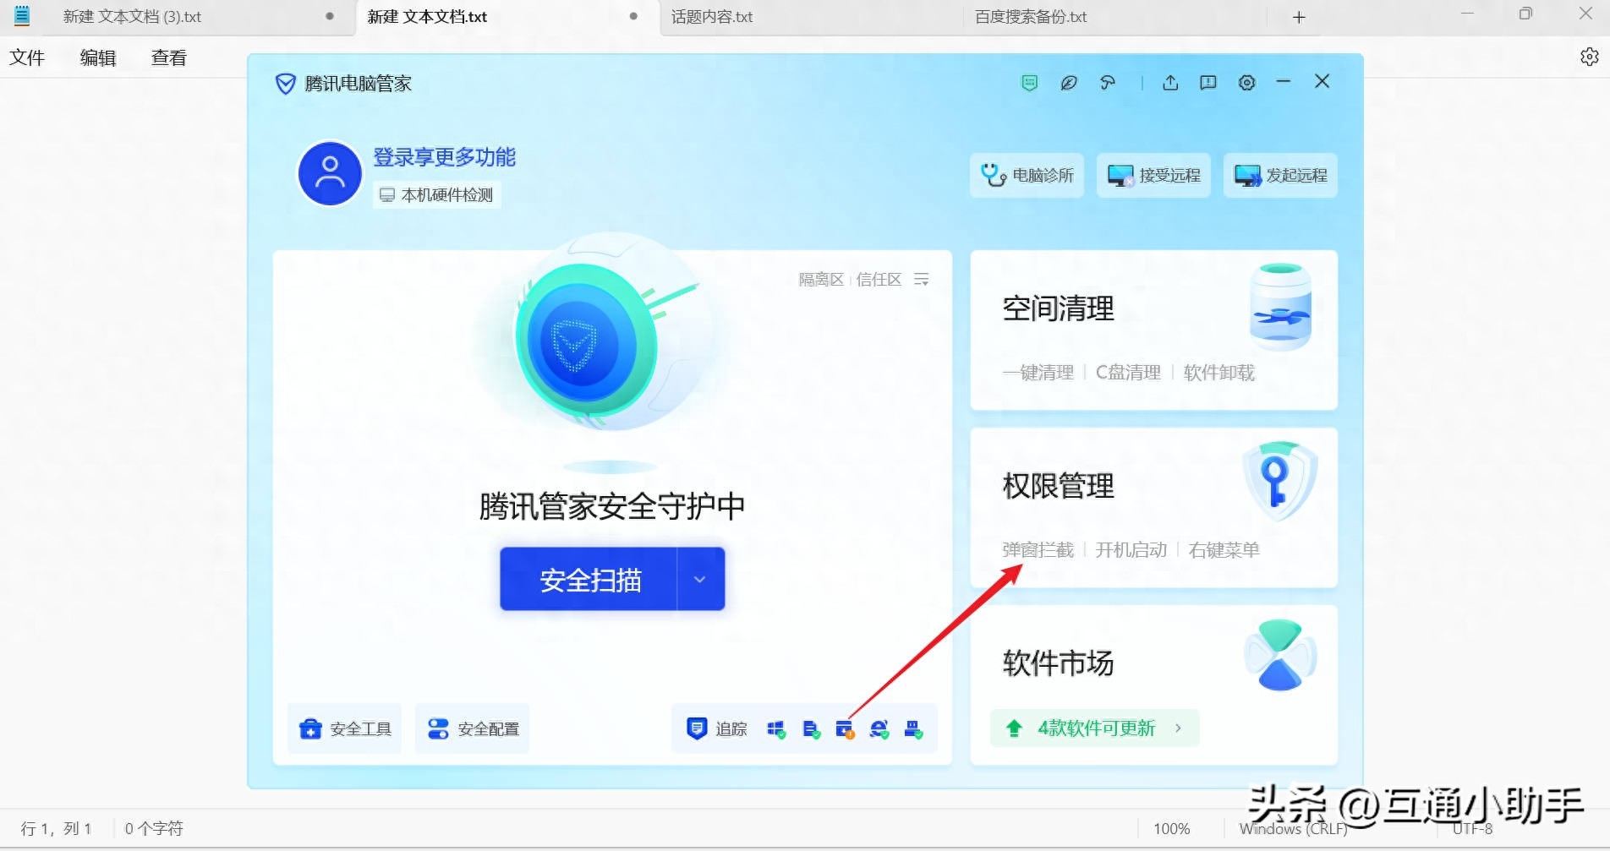Expand the 安全扫描 dropdown arrow
This screenshot has height=851, width=1610.
coord(700,580)
